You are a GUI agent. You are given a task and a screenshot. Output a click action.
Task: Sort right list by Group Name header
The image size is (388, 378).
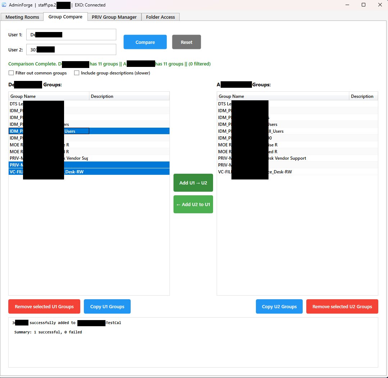(283, 96)
